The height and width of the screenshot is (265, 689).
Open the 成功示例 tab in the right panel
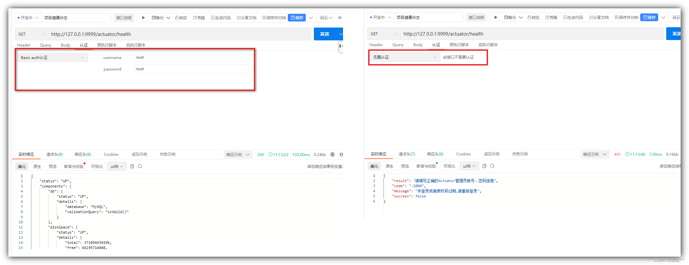coord(492,154)
